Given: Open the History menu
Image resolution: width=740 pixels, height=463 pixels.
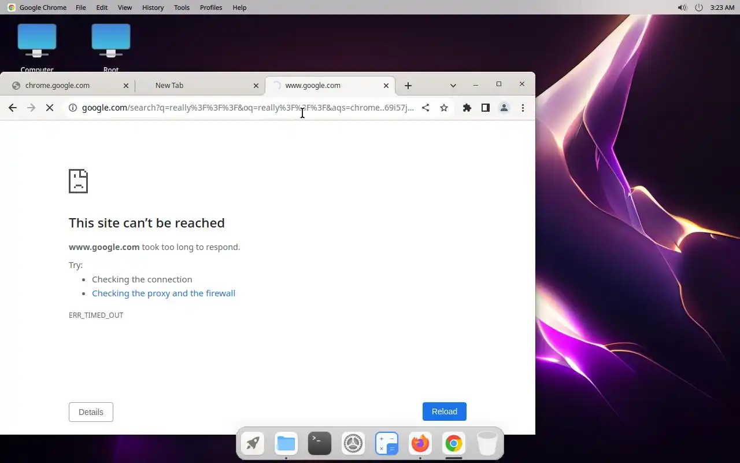Looking at the screenshot, I should (153, 8).
